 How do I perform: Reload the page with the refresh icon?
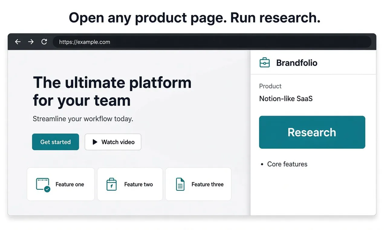[44, 42]
